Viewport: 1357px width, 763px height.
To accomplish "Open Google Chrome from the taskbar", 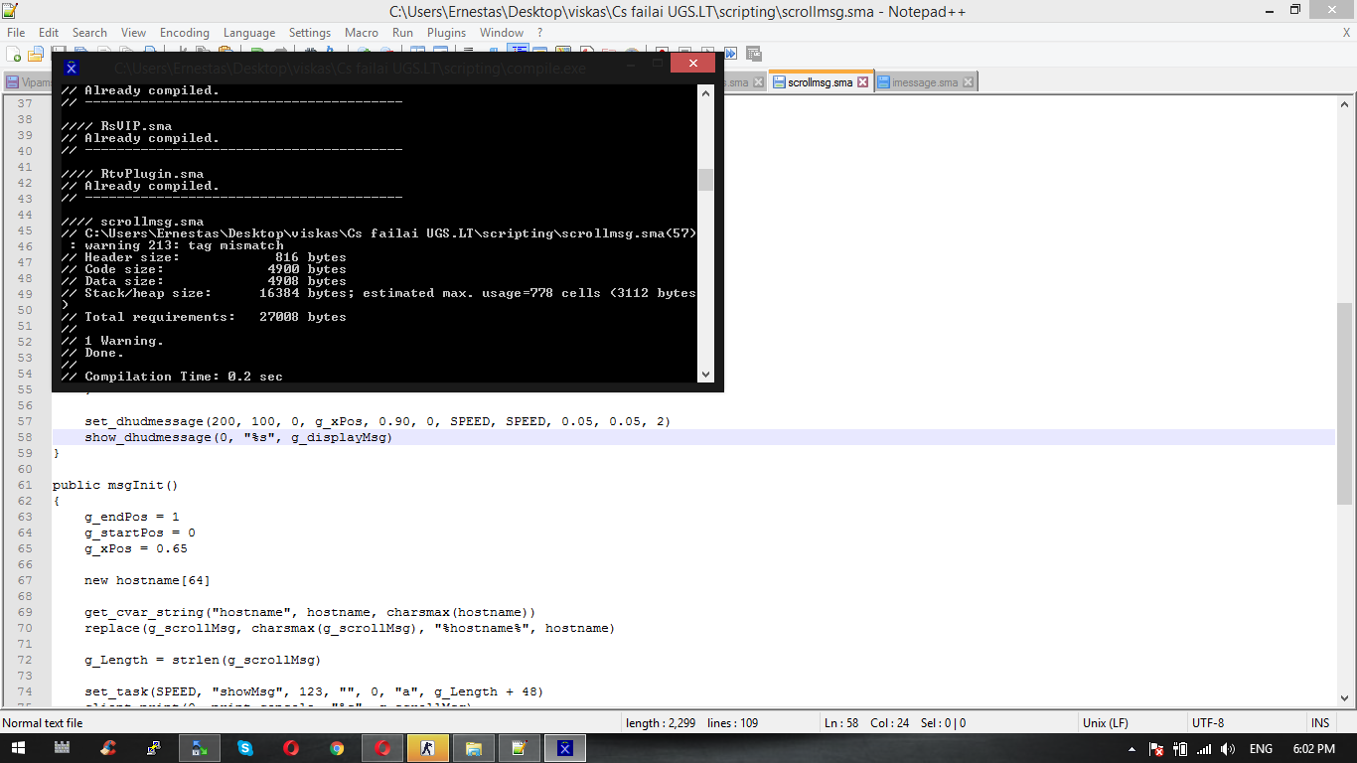I will (x=337, y=748).
